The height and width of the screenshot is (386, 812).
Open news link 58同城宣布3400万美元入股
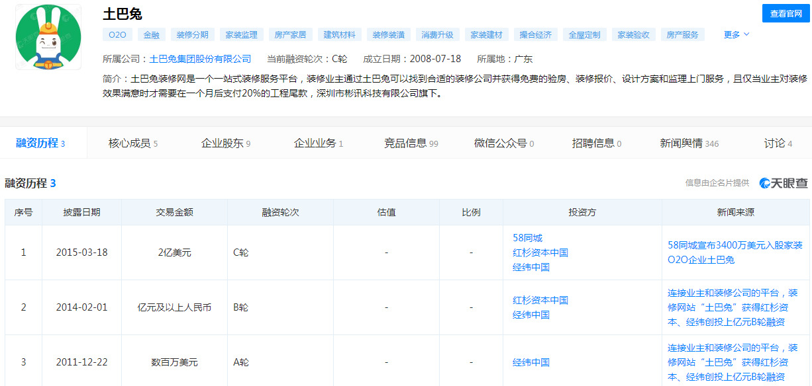735,252
